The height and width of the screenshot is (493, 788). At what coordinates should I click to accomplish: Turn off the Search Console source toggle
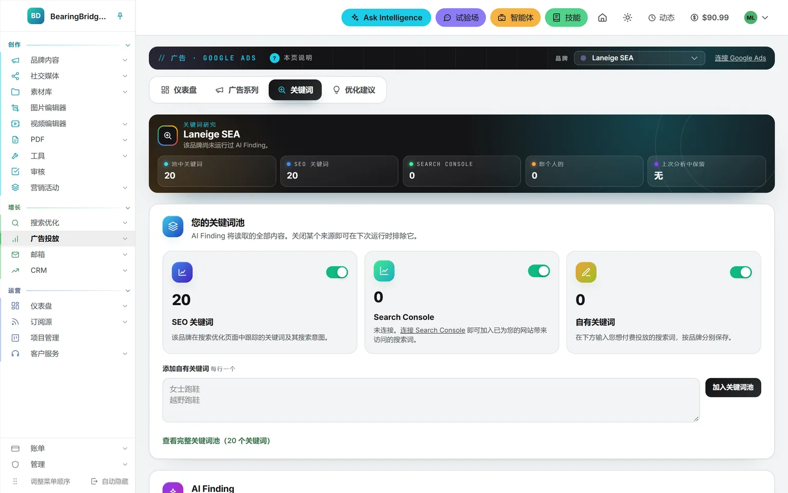click(539, 271)
